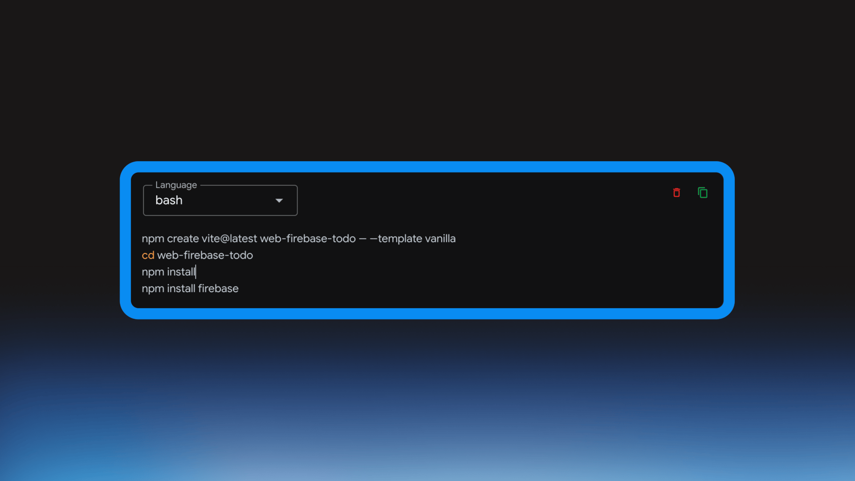Viewport: 855px width, 481px height.
Task: Click the word vanilla in first line
Action: tap(440, 239)
